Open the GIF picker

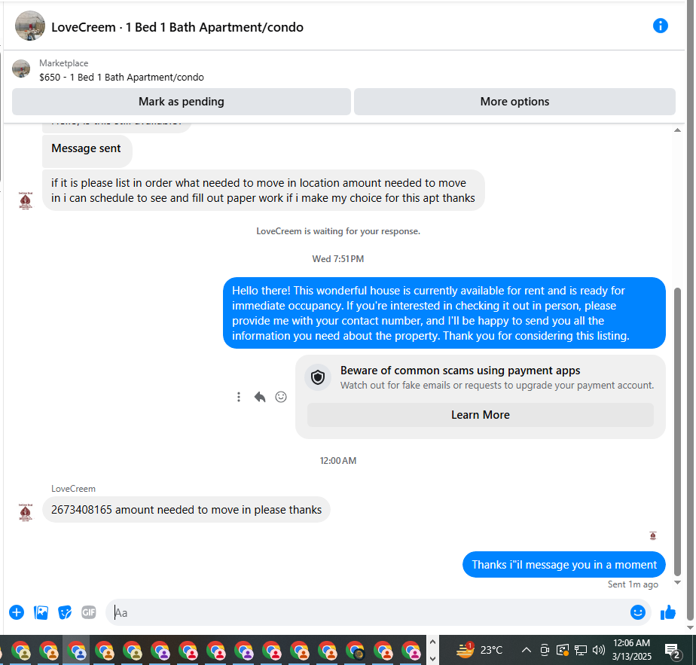(89, 612)
